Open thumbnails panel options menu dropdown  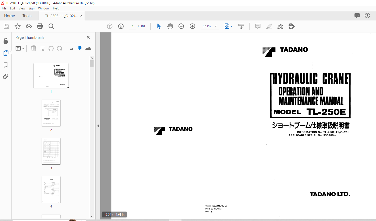click(20, 48)
